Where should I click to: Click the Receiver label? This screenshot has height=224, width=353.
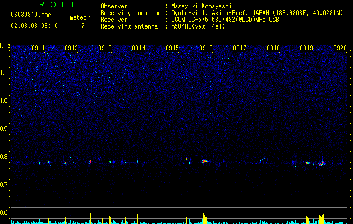point(114,20)
